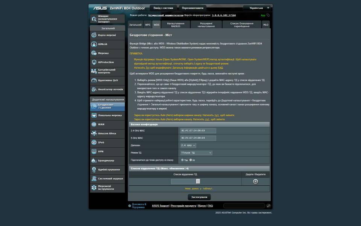Switch to the MLO tab
The height and width of the screenshot is (226, 361).
point(266,25)
